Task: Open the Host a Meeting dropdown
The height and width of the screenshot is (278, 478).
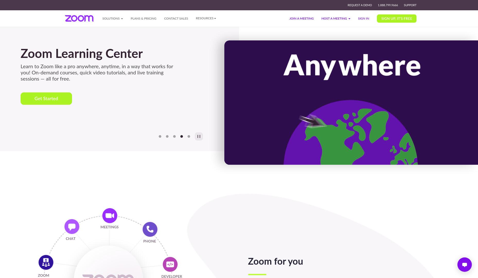Action: click(336, 19)
